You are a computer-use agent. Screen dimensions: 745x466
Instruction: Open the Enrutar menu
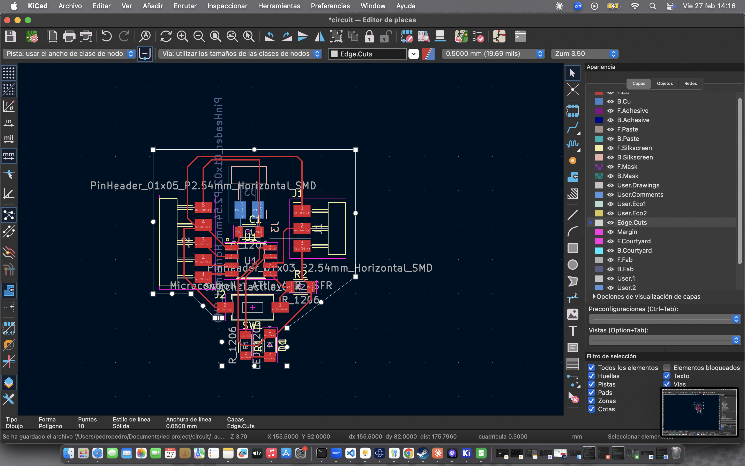click(x=185, y=6)
